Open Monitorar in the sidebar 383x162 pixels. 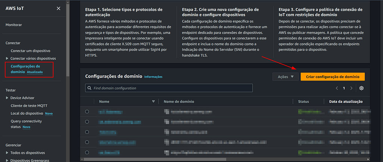point(14,25)
